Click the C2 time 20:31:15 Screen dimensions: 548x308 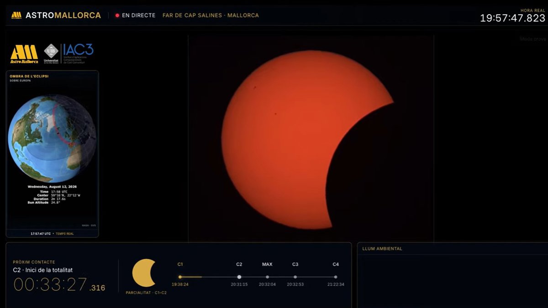239,284
